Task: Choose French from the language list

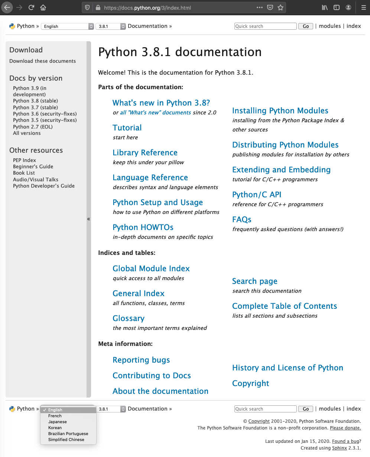Action: (x=68, y=416)
